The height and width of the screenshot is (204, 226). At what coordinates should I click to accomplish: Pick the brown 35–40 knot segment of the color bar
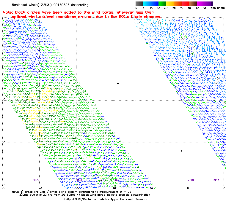[193, 4]
